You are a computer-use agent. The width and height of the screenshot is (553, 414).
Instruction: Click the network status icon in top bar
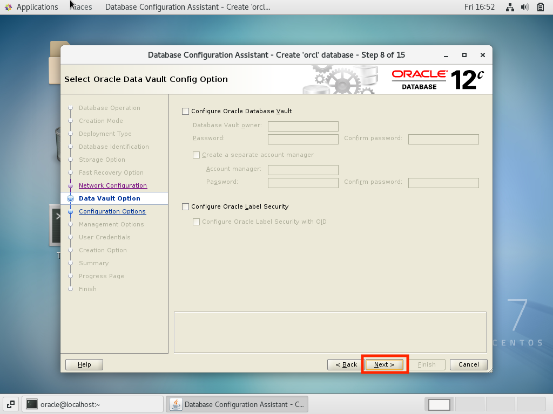(x=510, y=7)
